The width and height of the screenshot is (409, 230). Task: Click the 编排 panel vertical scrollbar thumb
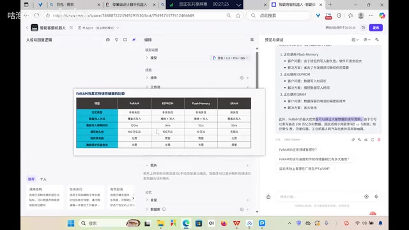tap(257, 70)
